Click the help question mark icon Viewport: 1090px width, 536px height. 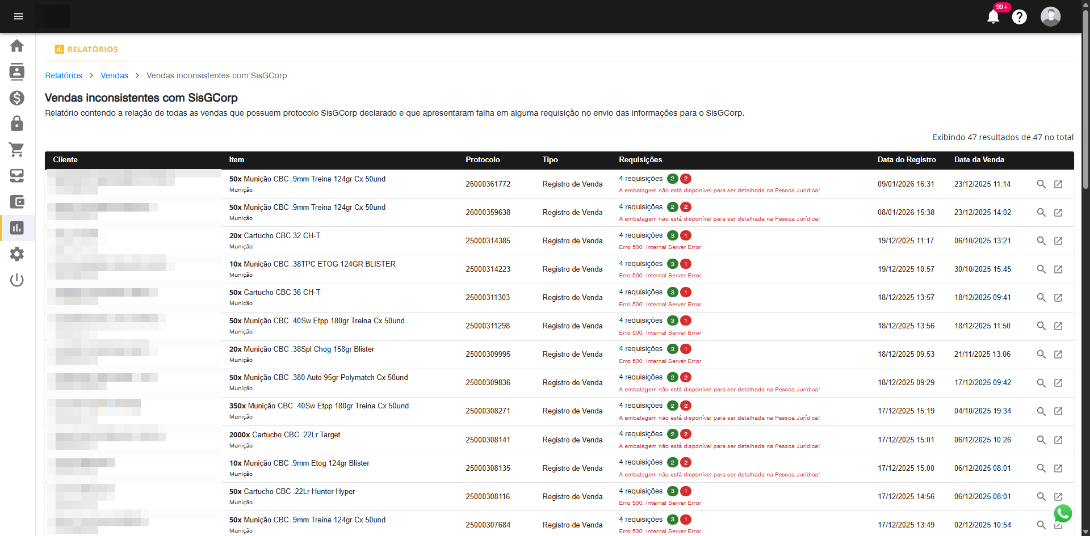[x=1020, y=17]
